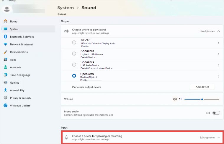224x144 pixels.
Task: Click the Accounts sidebar label
Action: [x=15, y=67]
